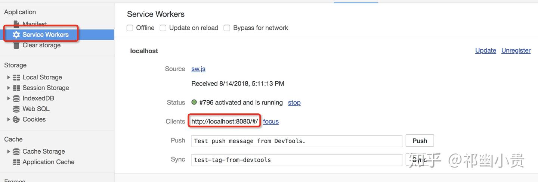
Task: Click the stop link beside running status
Action: [x=294, y=103]
